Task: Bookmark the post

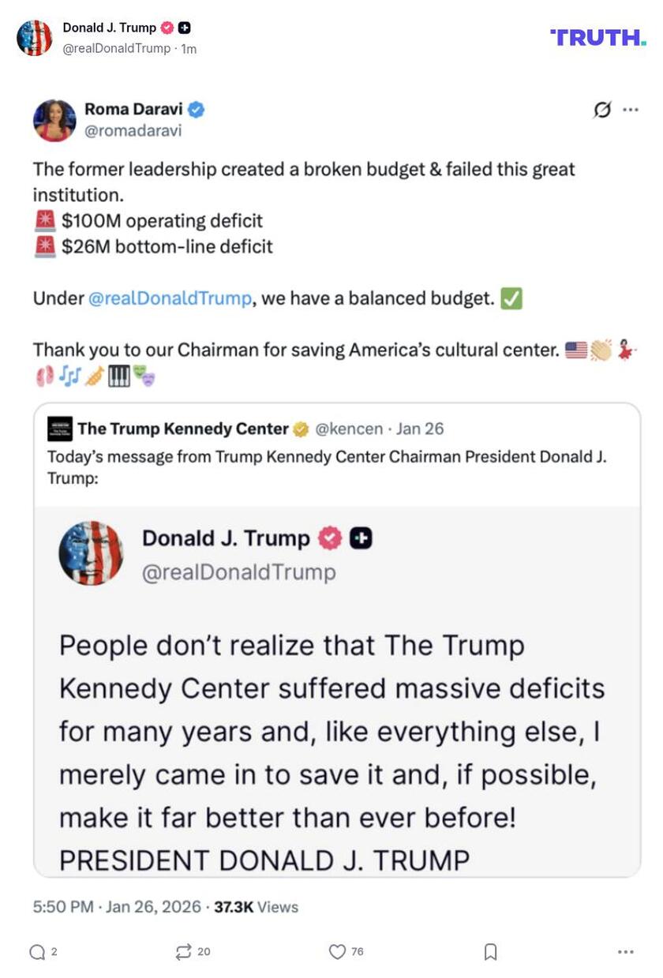Action: tap(489, 952)
